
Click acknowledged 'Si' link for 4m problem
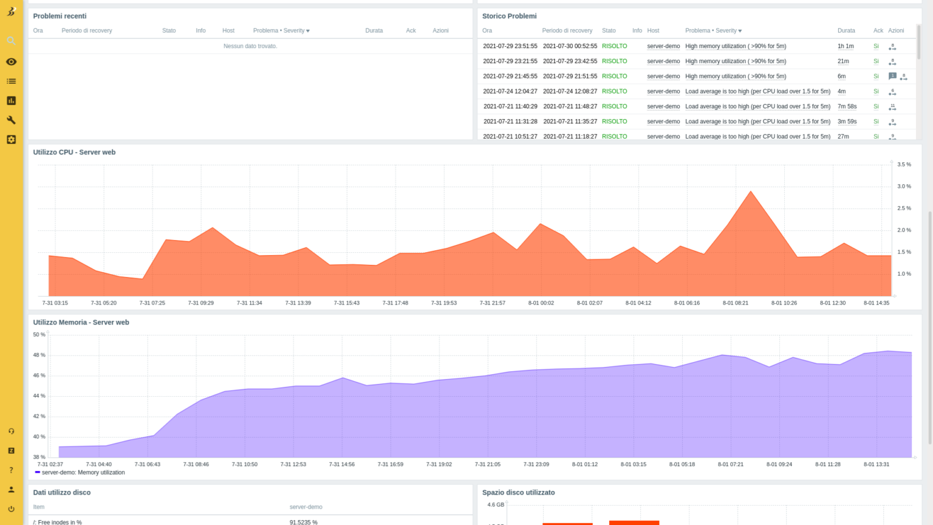[x=876, y=92]
